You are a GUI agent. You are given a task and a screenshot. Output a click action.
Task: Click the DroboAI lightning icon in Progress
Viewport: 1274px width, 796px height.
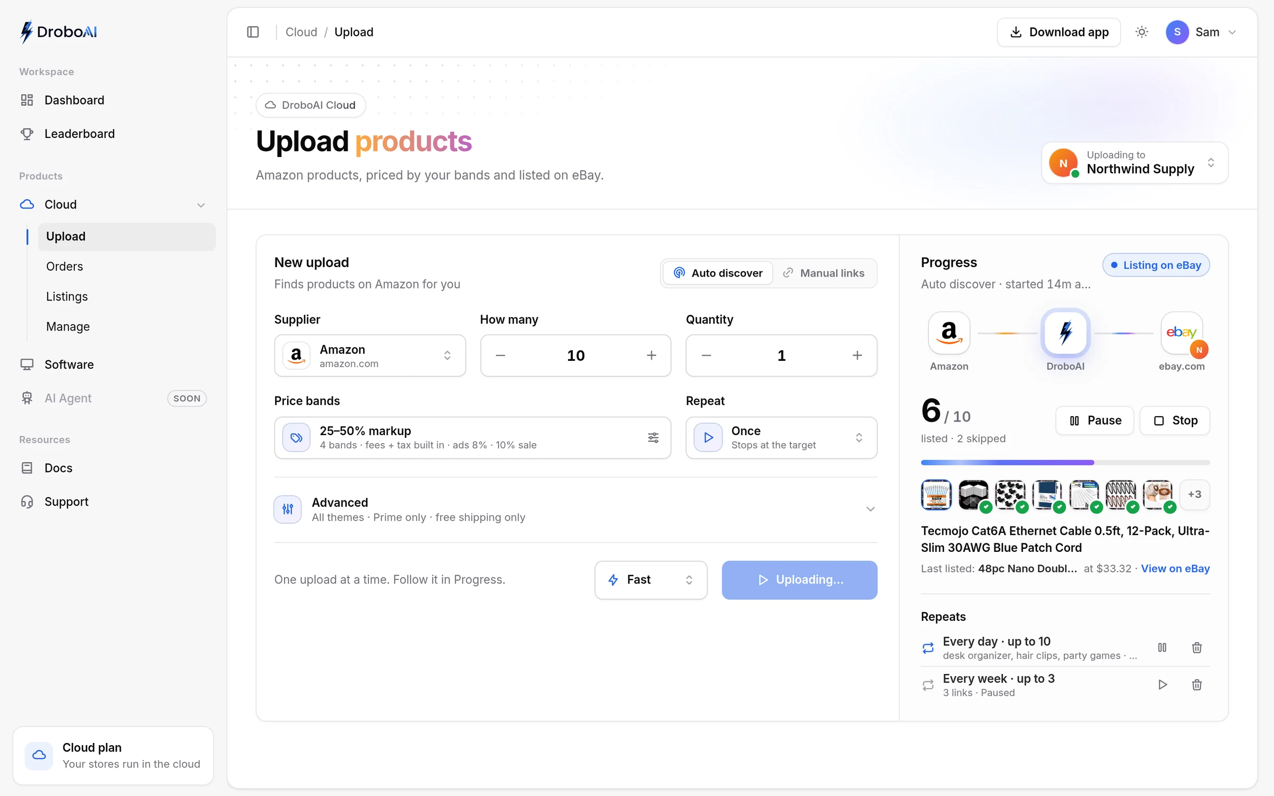click(1065, 333)
